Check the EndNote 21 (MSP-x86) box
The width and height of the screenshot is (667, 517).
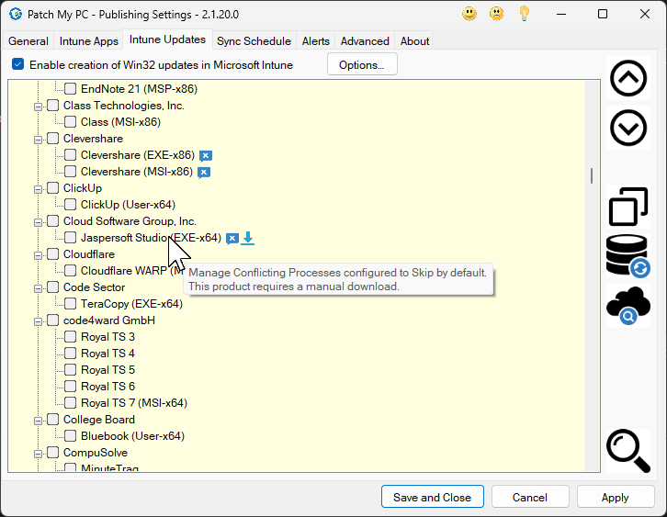(70, 88)
